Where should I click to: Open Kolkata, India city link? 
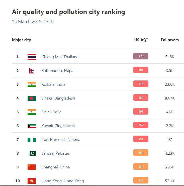coord(53,84)
